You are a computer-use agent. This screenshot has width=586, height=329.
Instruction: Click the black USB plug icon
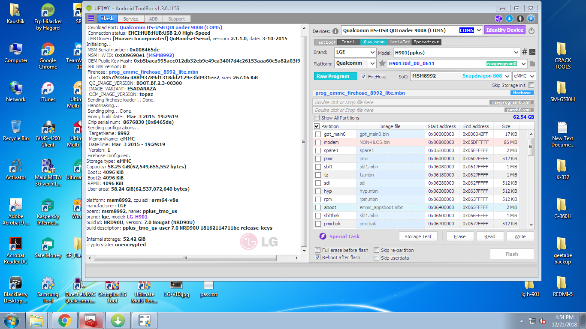point(520,18)
